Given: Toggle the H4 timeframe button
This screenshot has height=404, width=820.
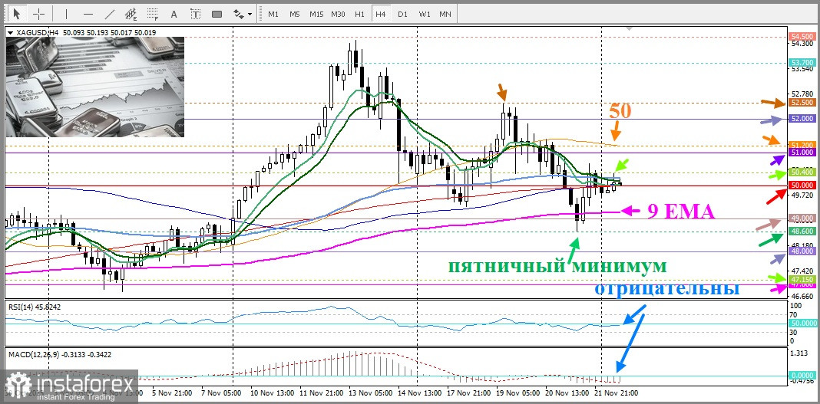Looking at the screenshot, I should point(381,14).
